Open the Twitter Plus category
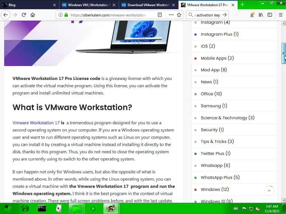Screen dimensions: 286x214 216,154
